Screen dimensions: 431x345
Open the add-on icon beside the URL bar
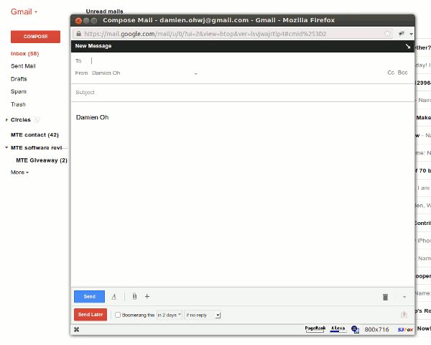402,34
